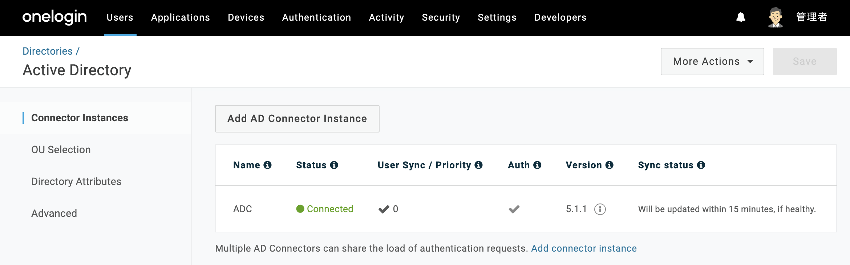This screenshot has height=265, width=850.
Task: Click the Add AD Connector Instance button
Action: pyautogui.click(x=297, y=119)
